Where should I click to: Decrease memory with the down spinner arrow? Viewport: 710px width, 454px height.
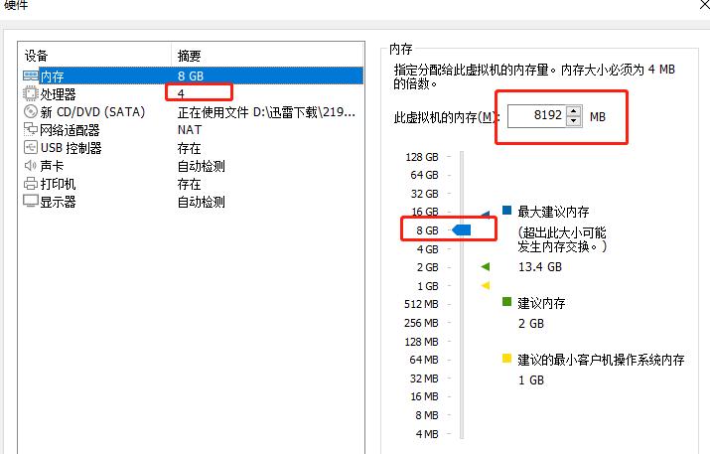click(574, 121)
